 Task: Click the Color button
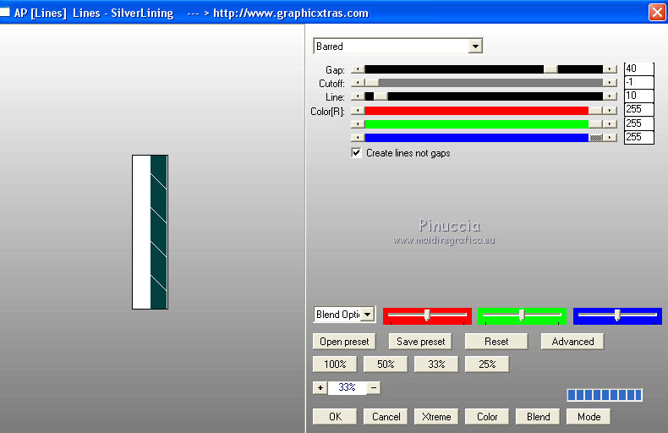click(x=487, y=417)
